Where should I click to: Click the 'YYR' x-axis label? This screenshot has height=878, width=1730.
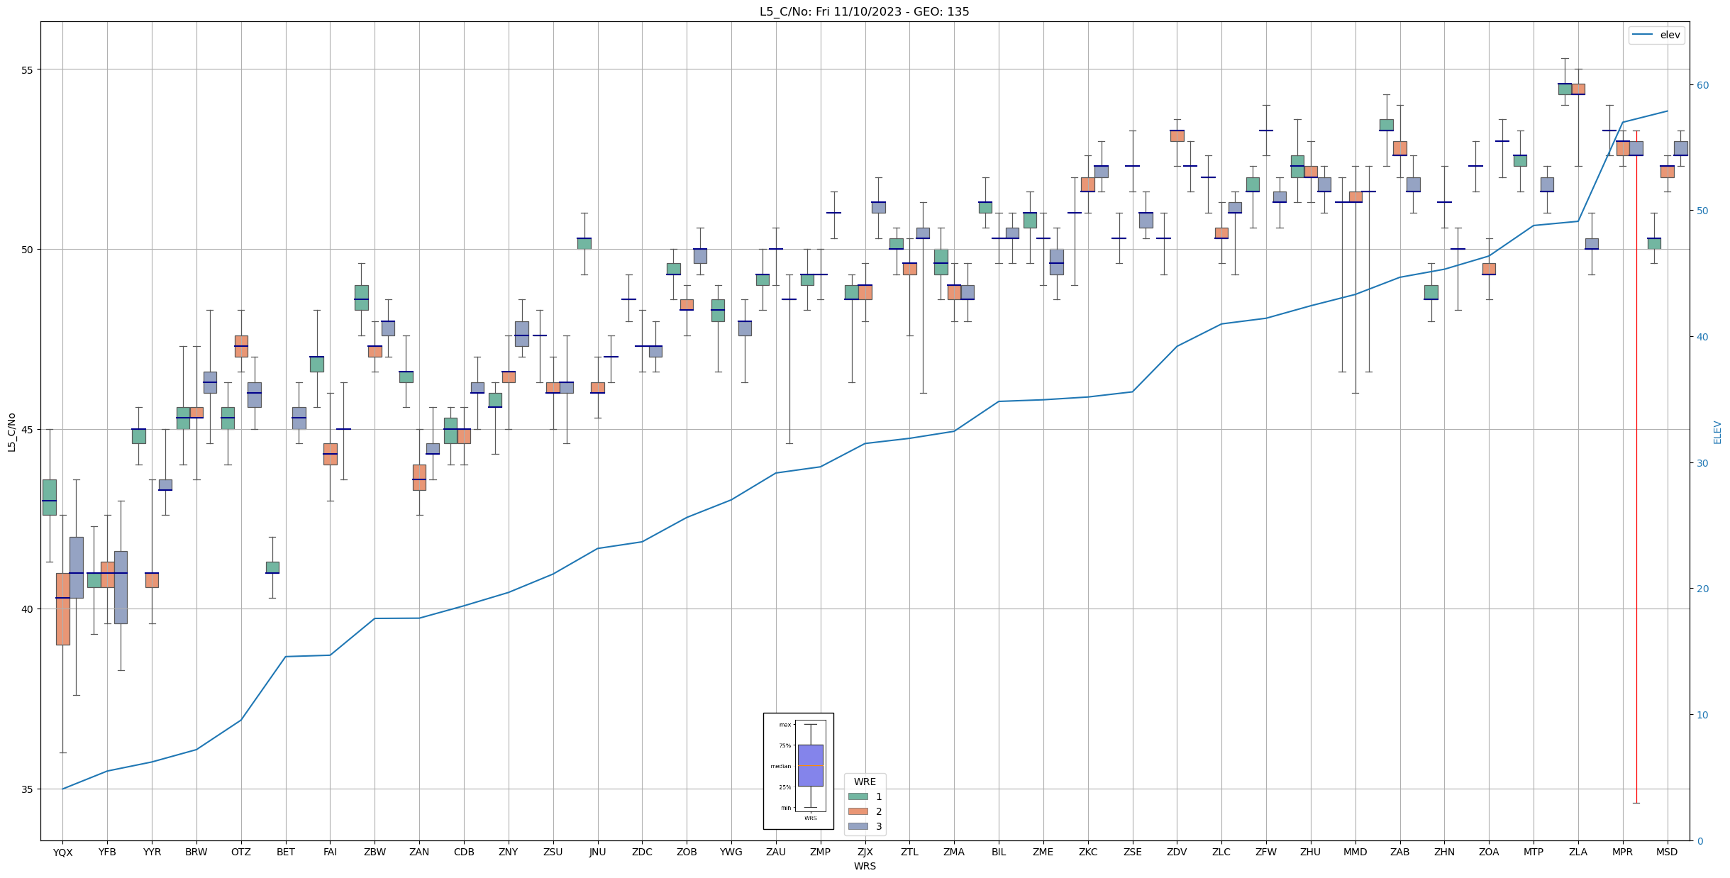[152, 852]
